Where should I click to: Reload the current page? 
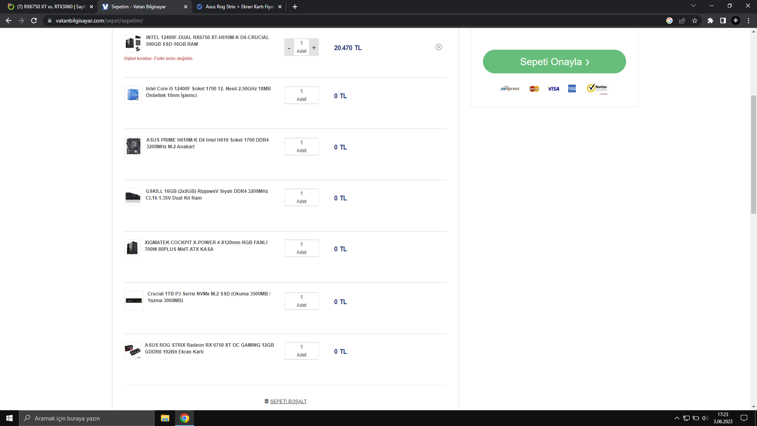pos(34,21)
